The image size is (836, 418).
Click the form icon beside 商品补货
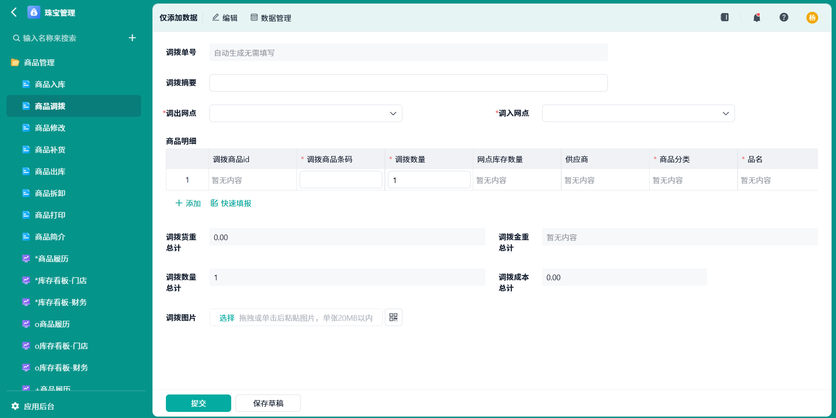tap(26, 150)
